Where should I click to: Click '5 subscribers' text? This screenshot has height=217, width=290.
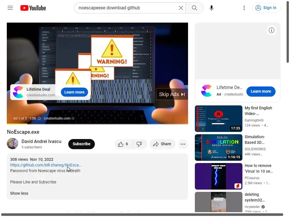(x=32, y=147)
